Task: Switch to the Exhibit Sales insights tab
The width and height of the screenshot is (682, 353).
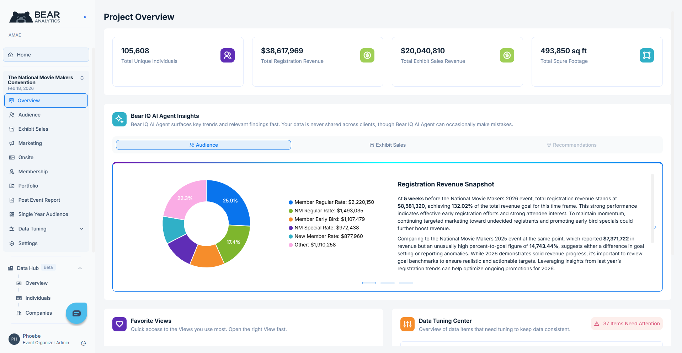Action: pyautogui.click(x=388, y=145)
